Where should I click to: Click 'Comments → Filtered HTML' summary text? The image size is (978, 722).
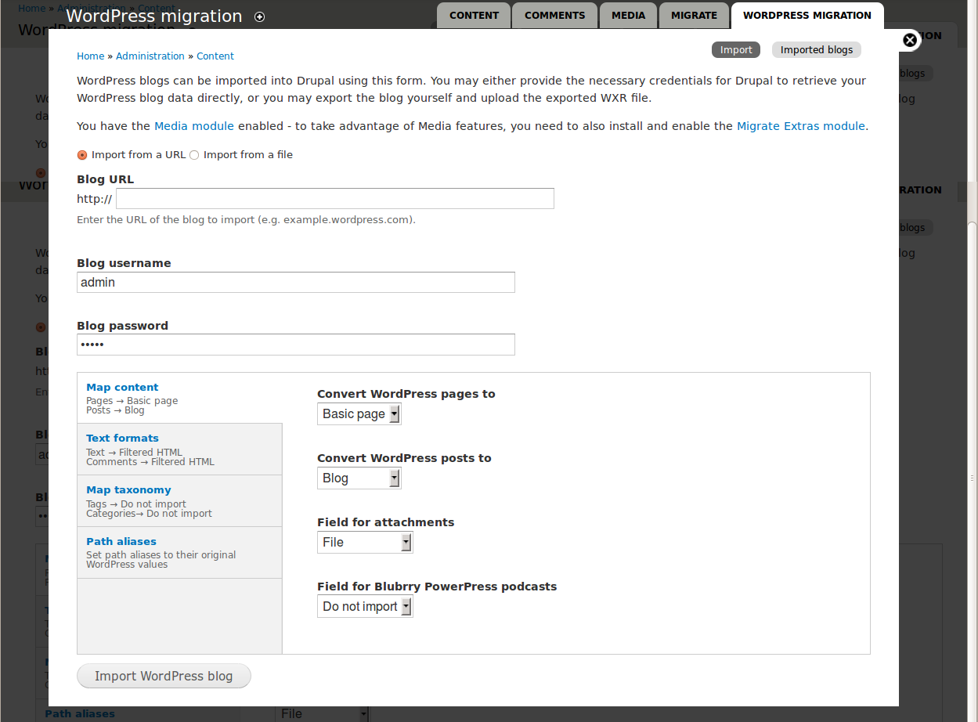[x=150, y=462]
